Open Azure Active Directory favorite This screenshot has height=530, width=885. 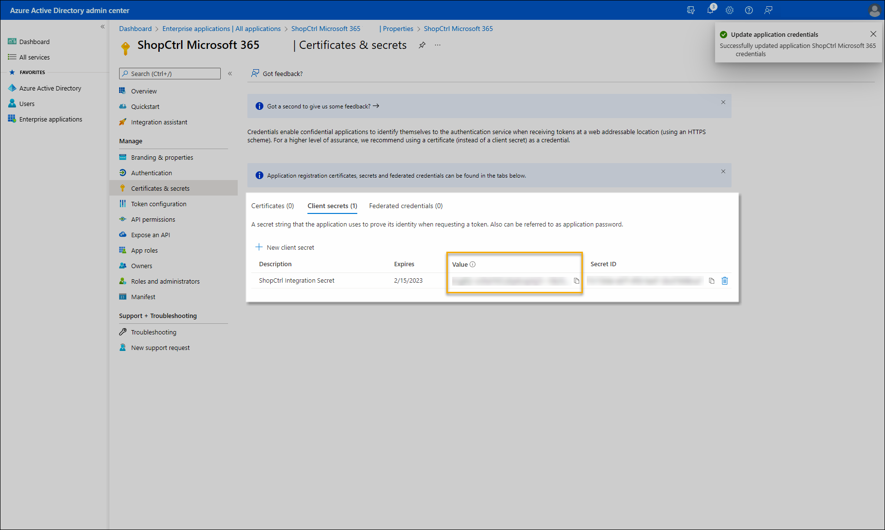point(50,88)
